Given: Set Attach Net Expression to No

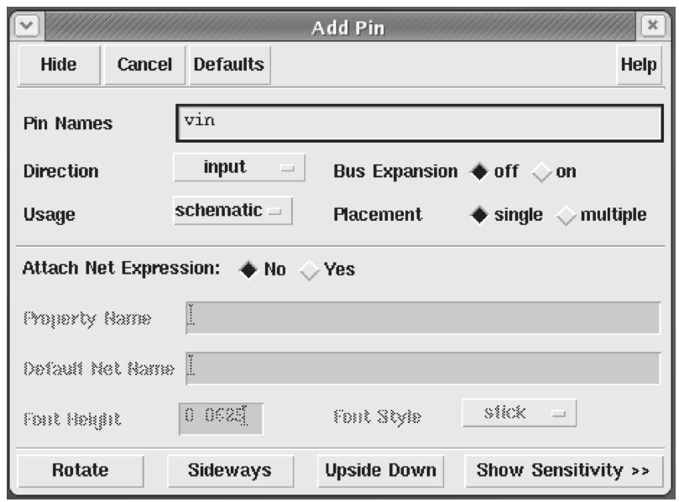Looking at the screenshot, I should [x=248, y=269].
